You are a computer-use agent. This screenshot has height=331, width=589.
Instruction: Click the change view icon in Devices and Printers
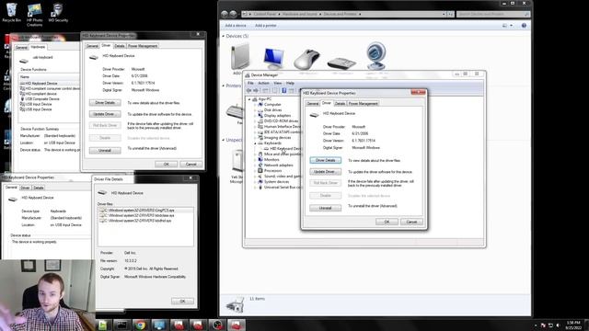[x=504, y=26]
